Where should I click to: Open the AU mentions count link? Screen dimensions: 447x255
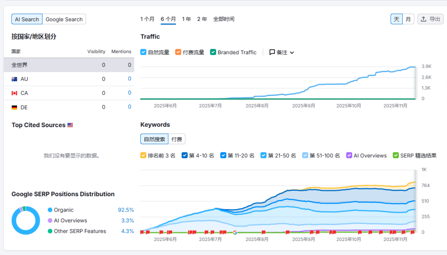129,79
